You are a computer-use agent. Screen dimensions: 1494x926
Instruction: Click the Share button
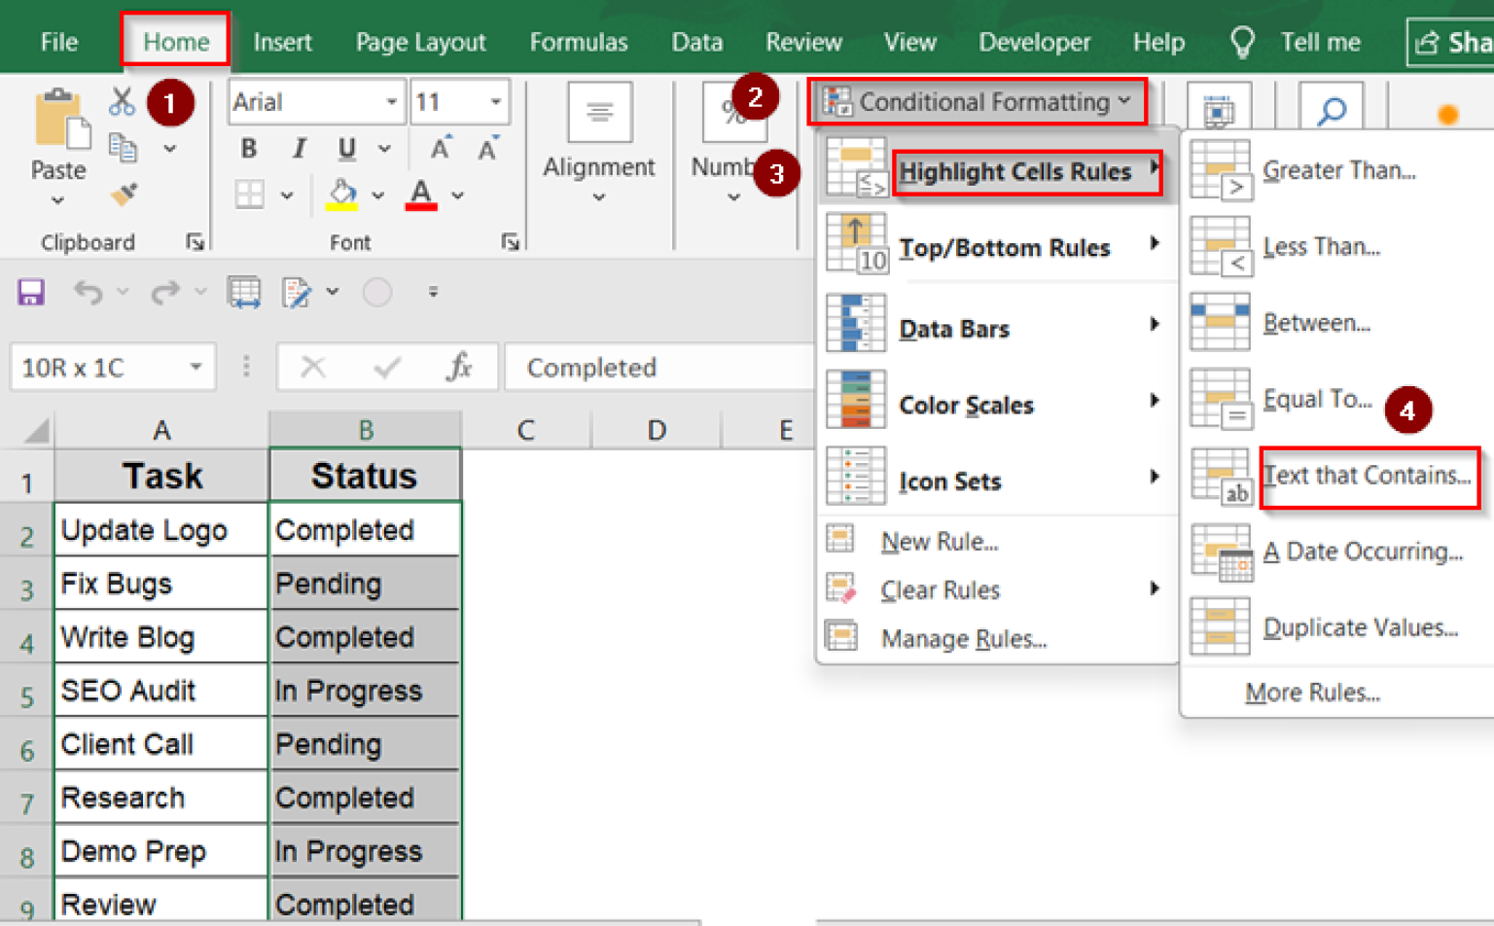(x=1451, y=42)
